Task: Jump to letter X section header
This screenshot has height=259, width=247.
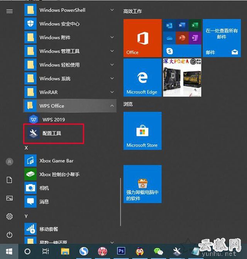Action: [x=26, y=148]
